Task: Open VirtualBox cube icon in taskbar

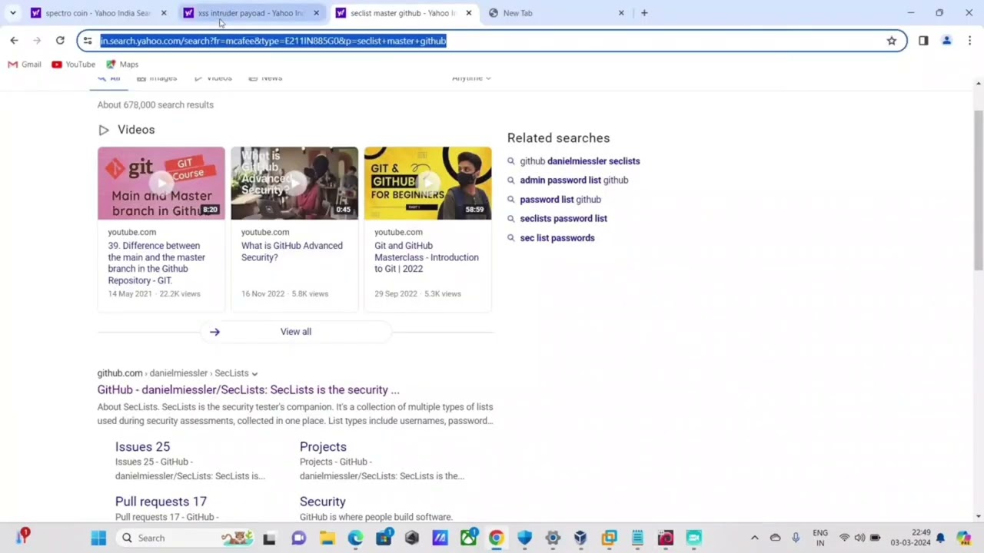Action: coord(580,538)
